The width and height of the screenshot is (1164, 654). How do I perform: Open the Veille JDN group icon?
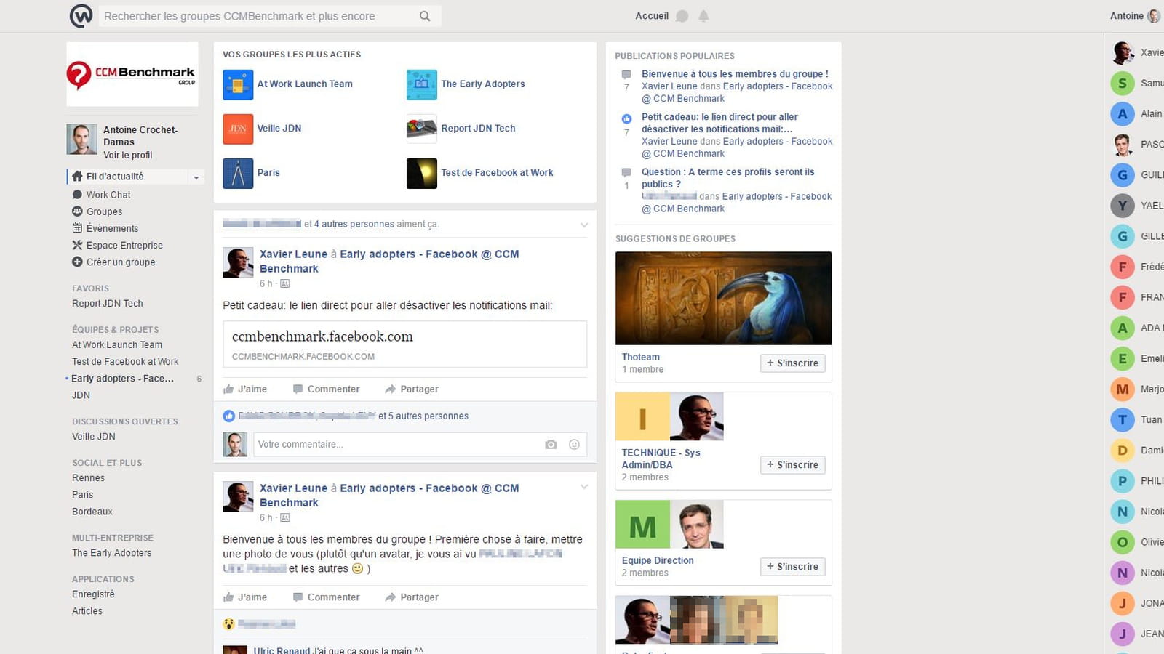point(238,129)
